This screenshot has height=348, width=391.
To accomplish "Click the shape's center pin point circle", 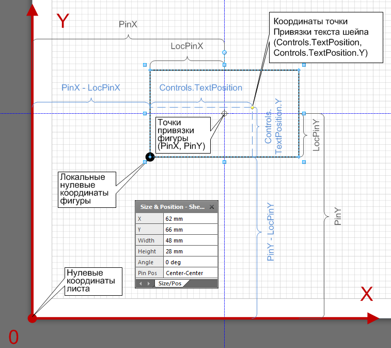I will [224, 113].
